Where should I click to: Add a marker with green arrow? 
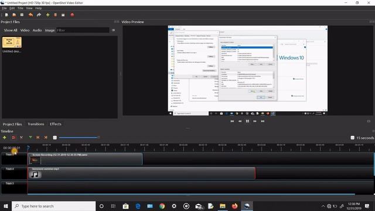point(30,138)
